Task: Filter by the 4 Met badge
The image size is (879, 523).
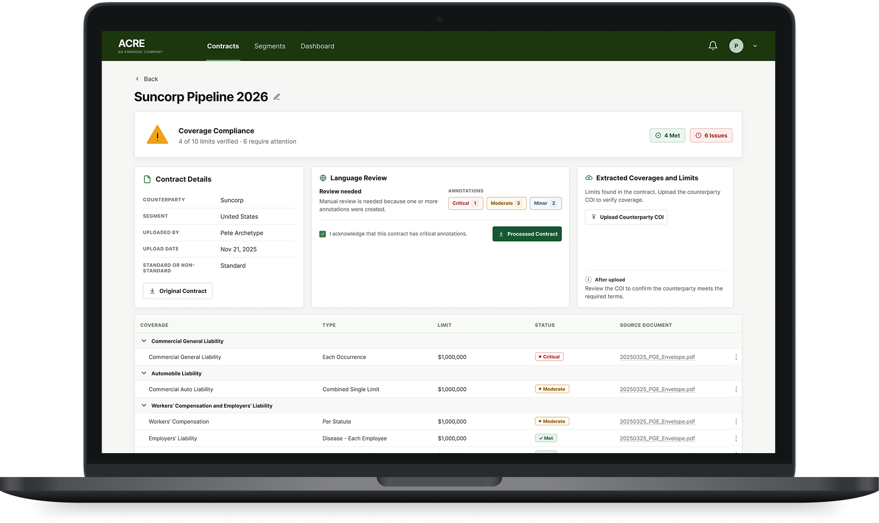Action: [668, 135]
